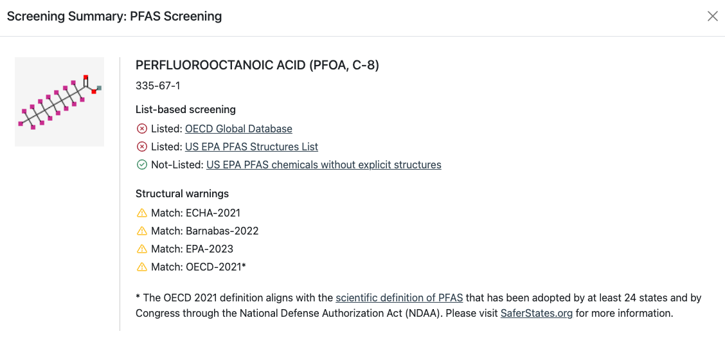725x347 pixels.
Task: Click the Match: OECD-2021* text
Action: click(199, 267)
